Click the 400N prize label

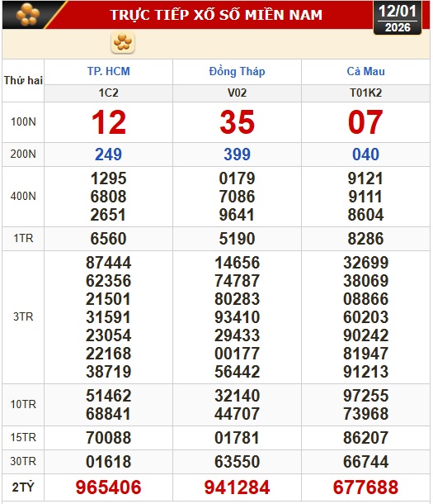pos(23,196)
